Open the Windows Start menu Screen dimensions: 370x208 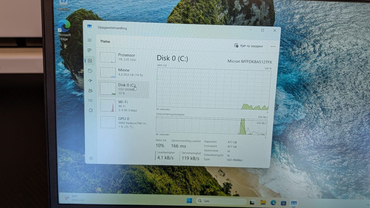(x=189, y=201)
